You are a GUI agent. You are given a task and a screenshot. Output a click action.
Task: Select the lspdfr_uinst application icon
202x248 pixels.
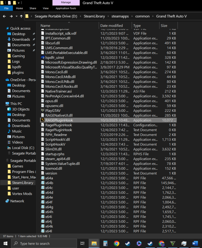[43, 58]
